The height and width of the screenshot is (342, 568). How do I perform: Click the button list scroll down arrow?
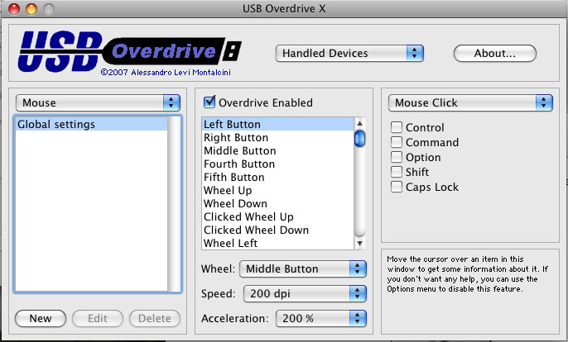click(359, 244)
